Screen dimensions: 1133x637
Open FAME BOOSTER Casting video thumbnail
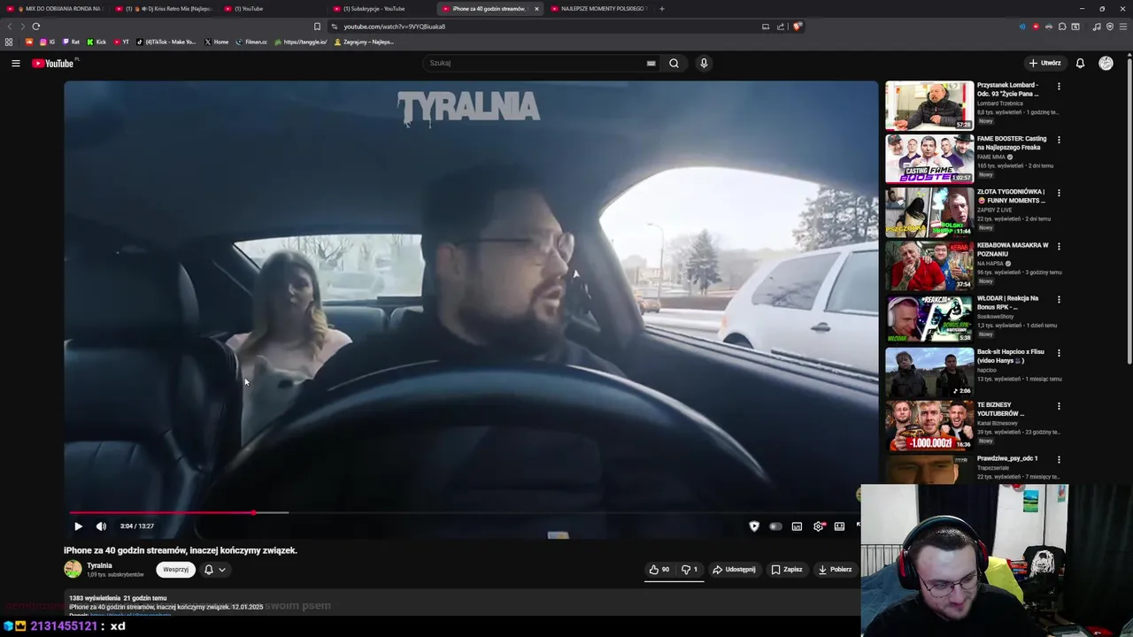[x=929, y=159]
